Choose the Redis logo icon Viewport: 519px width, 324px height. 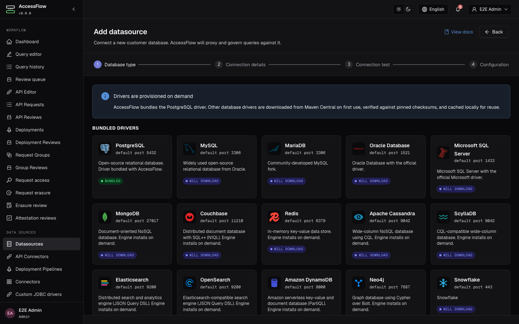click(x=274, y=217)
